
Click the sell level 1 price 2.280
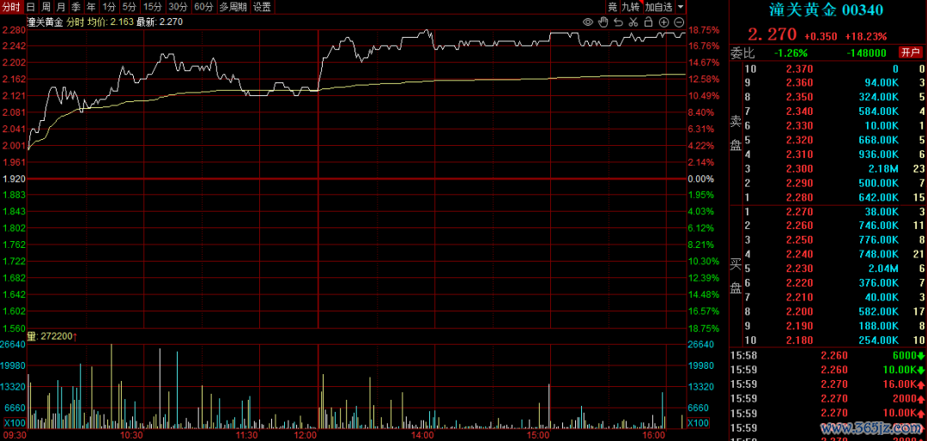tap(799, 198)
